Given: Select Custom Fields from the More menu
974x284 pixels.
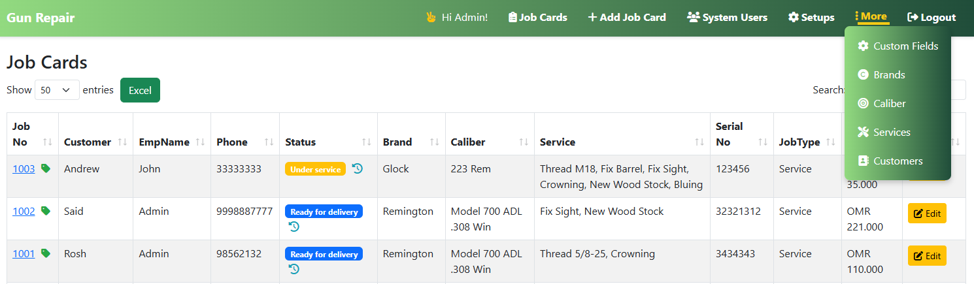Looking at the screenshot, I should (x=898, y=46).
